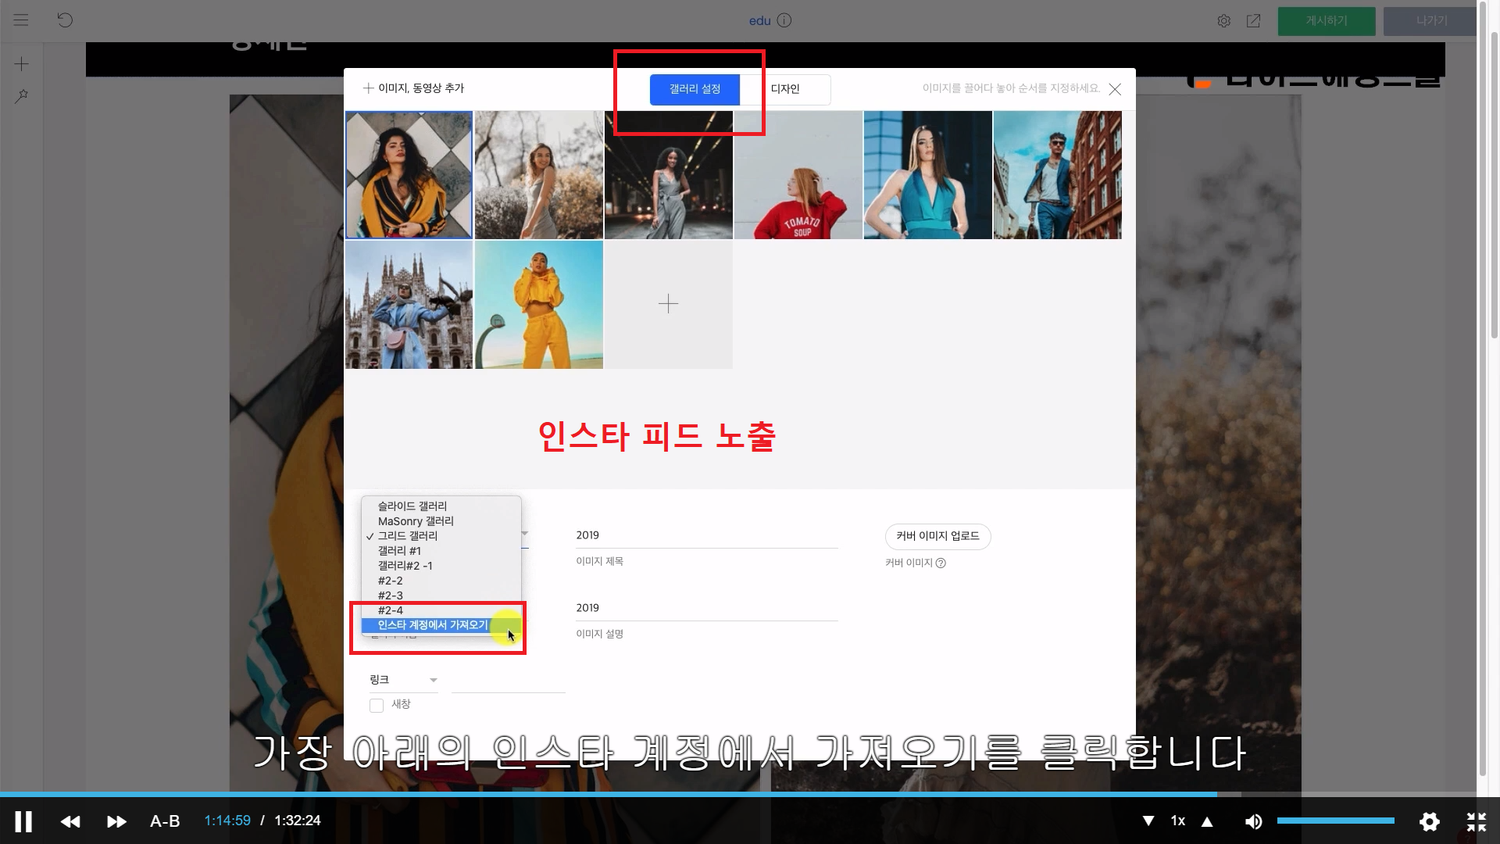Select the 갤러리 설정 tab
The width and height of the screenshot is (1500, 844).
coord(695,89)
